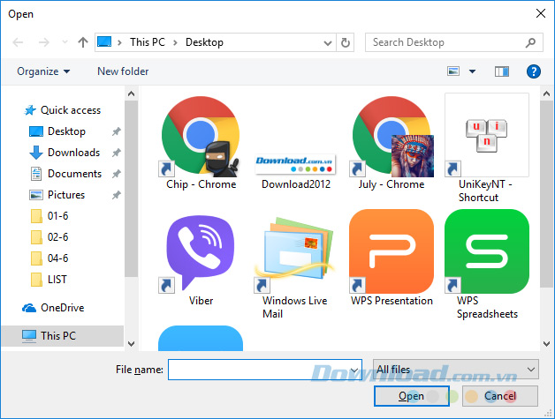The width and height of the screenshot is (555, 419).
Task: Expand the All files type dropdown
Action: [x=455, y=370]
